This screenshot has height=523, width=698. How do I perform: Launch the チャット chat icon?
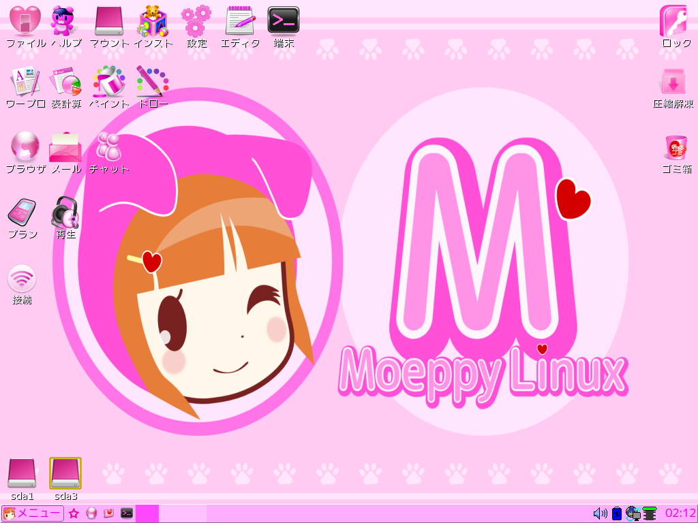(x=108, y=146)
